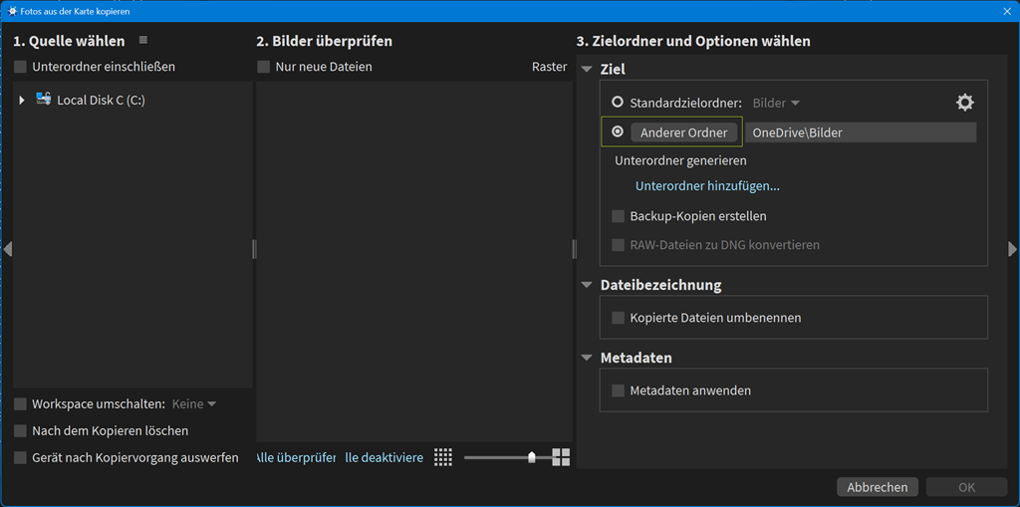Click the Local Disk C drive icon
Image resolution: width=1020 pixels, height=507 pixels.
pos(43,99)
